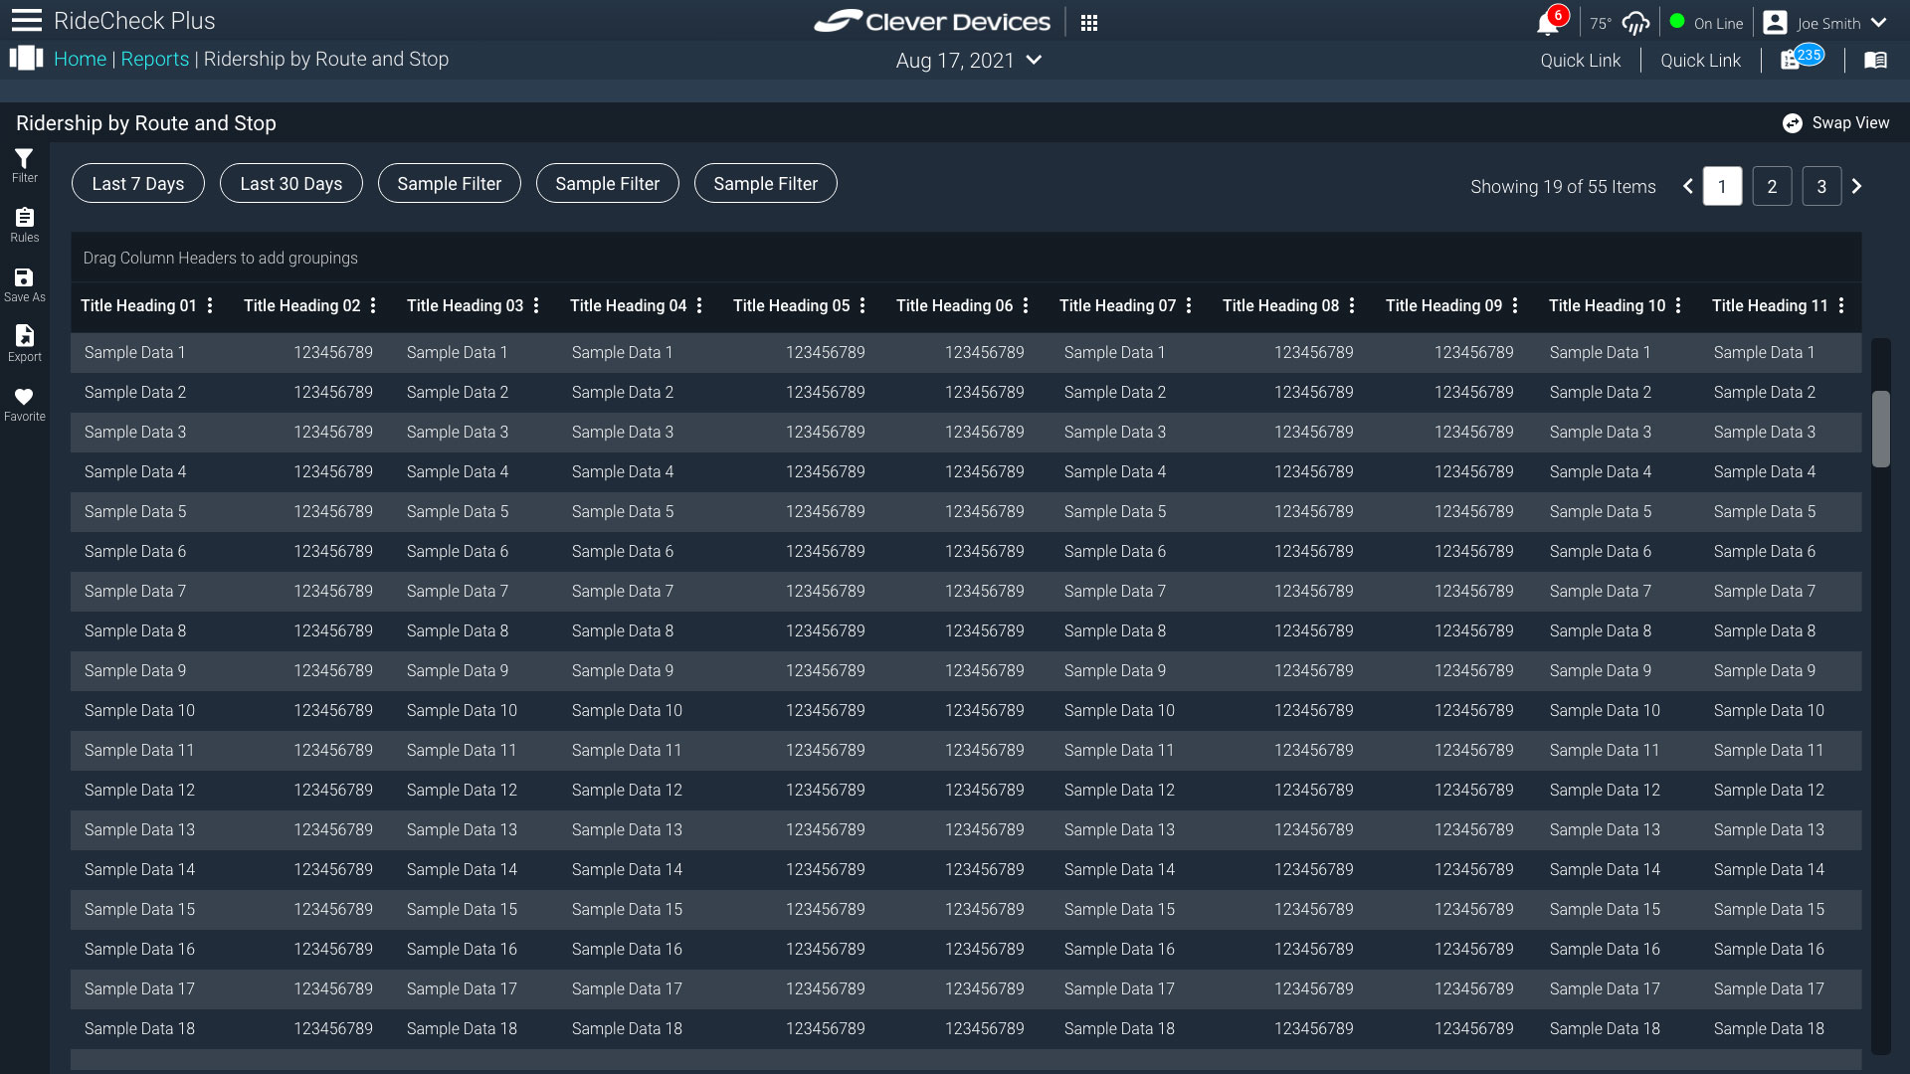
Task: Open Title Heading 08 column menu
Action: click(x=1352, y=306)
